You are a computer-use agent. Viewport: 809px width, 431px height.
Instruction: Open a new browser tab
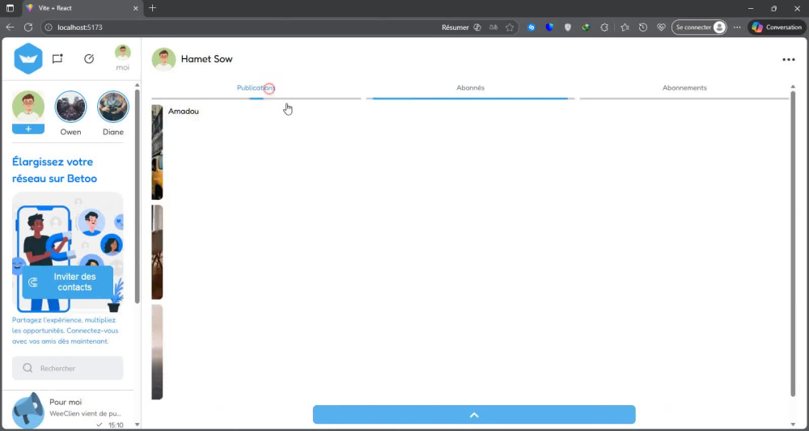[152, 8]
